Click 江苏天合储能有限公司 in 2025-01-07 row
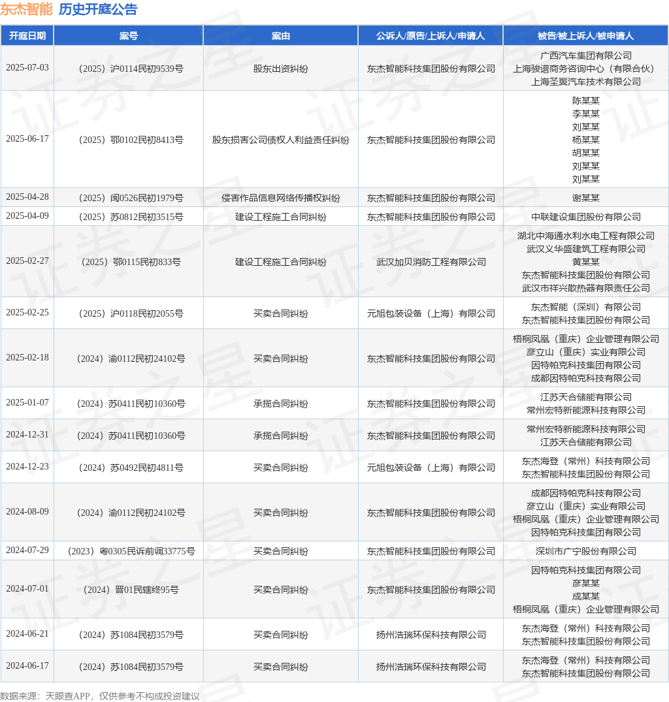 coord(586,397)
